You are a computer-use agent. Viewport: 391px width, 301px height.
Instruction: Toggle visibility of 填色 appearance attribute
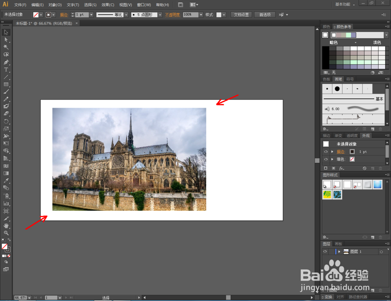tap(326, 159)
